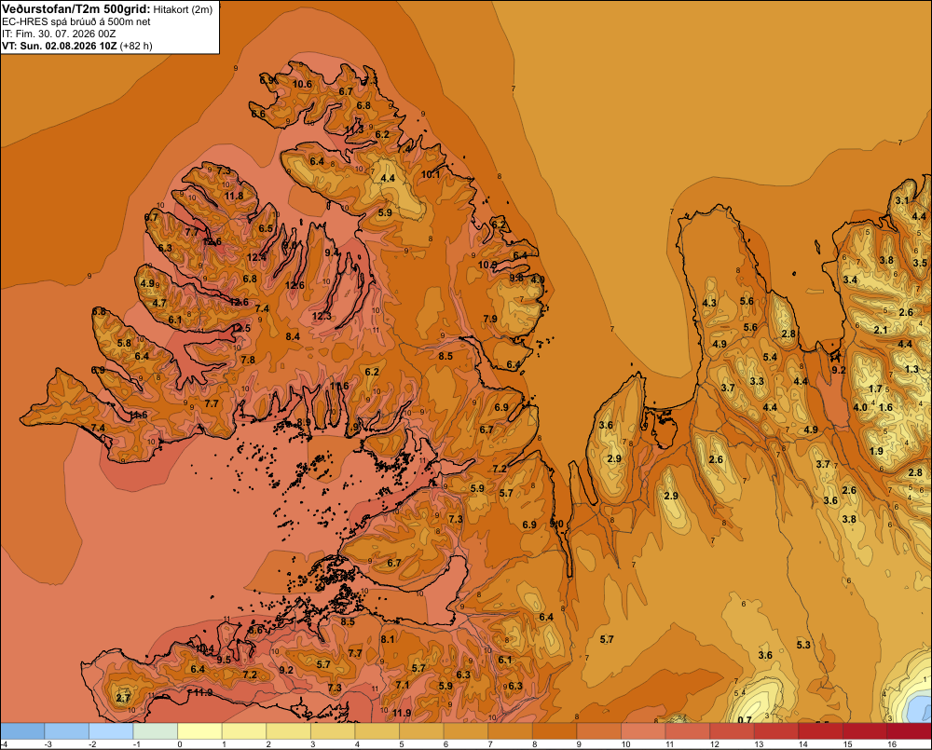Choose the legend swatch between 12 and 13
932x750 pixels.
(733, 731)
